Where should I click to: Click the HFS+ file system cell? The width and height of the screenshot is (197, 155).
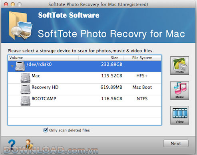point(142,76)
